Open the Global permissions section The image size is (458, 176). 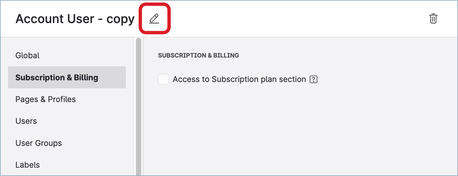[x=27, y=56]
